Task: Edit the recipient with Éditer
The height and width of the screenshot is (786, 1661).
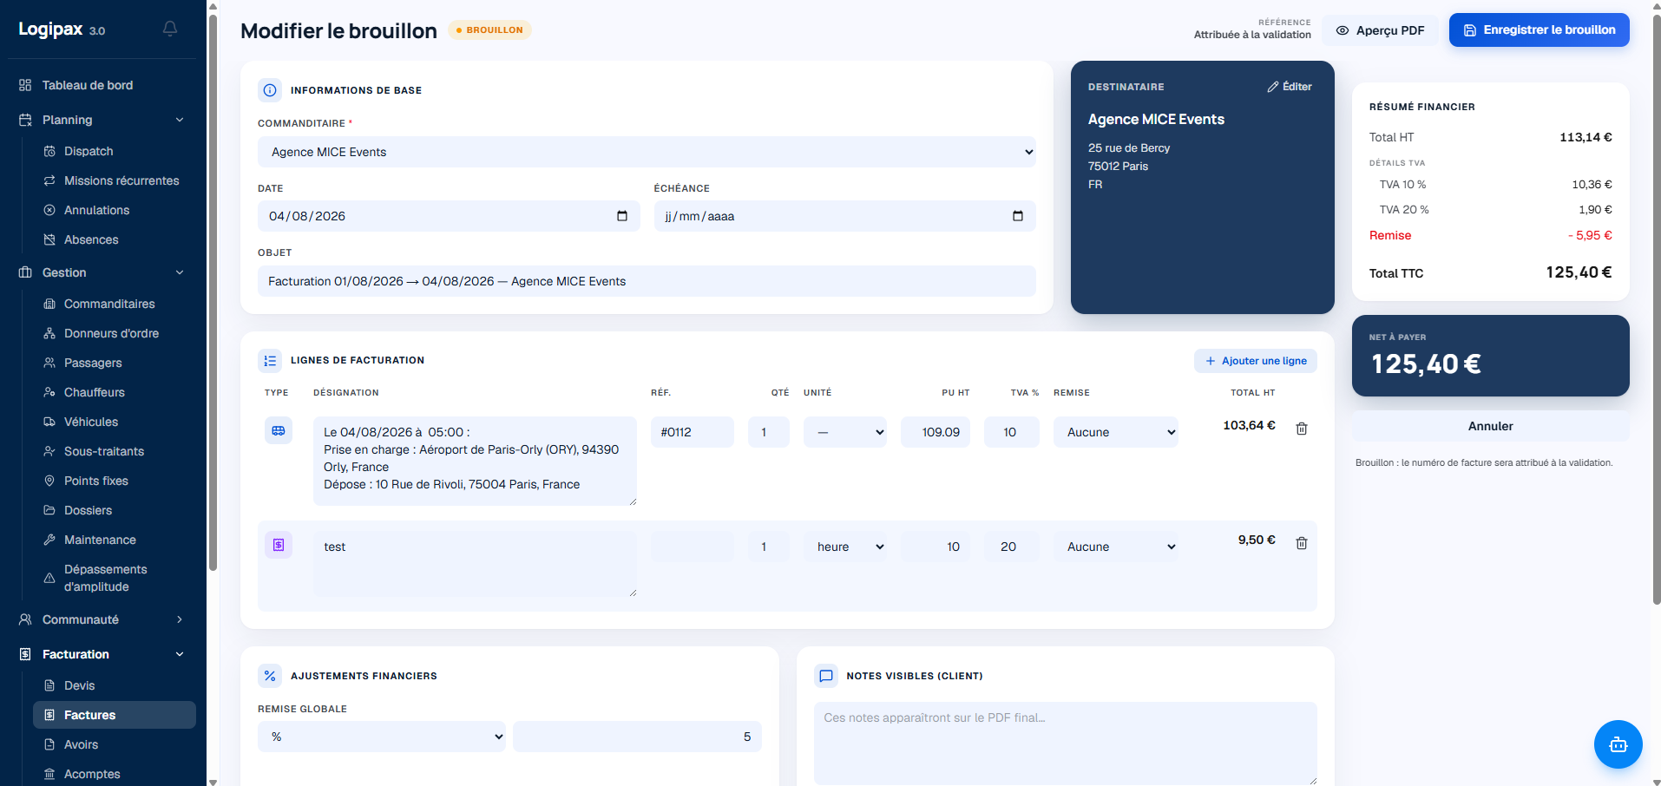Action: pyautogui.click(x=1290, y=87)
